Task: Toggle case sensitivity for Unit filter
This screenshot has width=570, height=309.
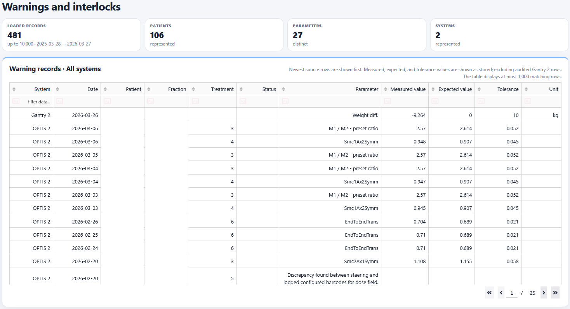Action: coord(528,101)
